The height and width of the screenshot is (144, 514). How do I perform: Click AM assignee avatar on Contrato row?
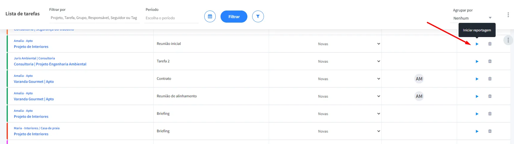pyautogui.click(x=419, y=79)
